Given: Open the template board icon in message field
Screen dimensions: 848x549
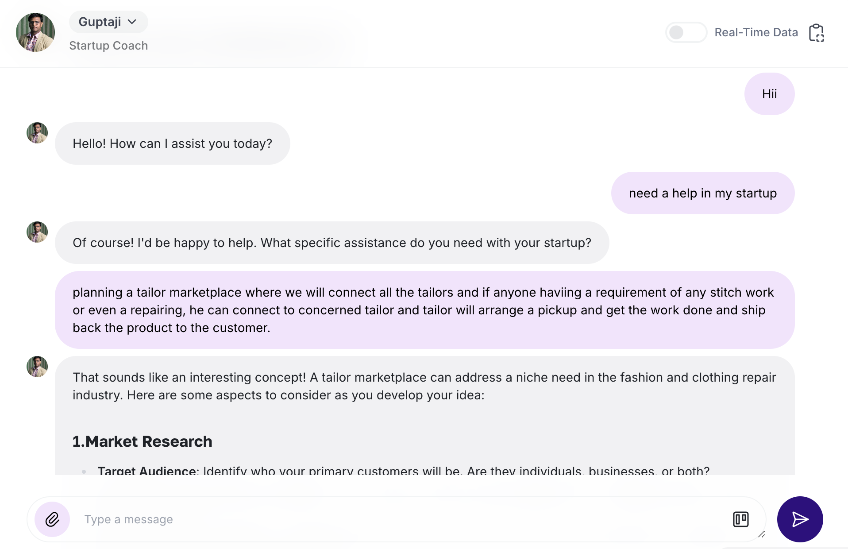Looking at the screenshot, I should coord(741,519).
